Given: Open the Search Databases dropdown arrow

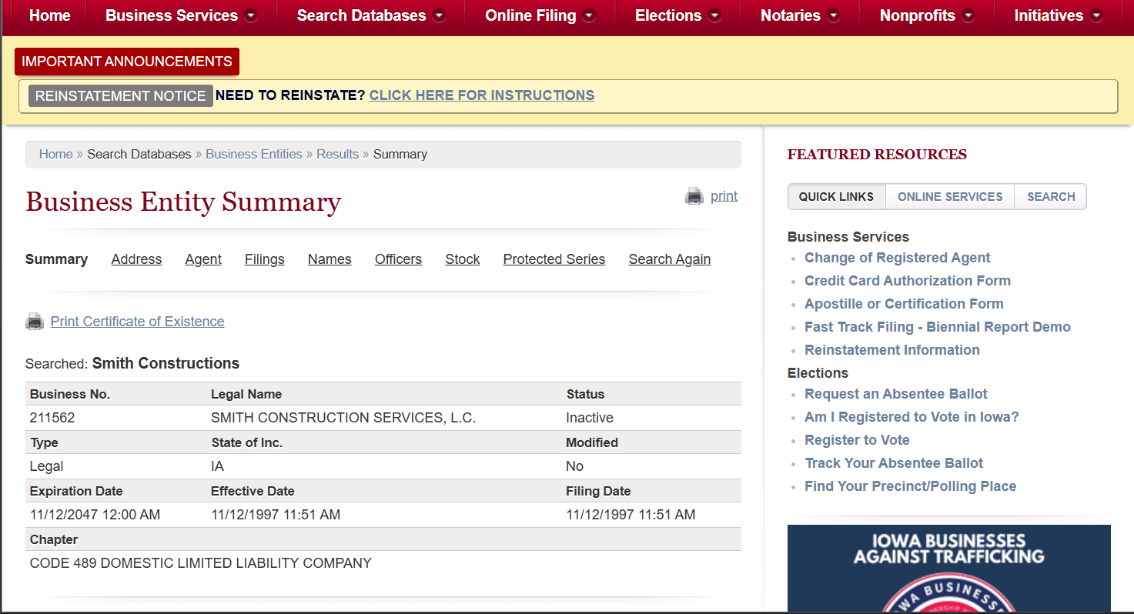Looking at the screenshot, I should [439, 16].
